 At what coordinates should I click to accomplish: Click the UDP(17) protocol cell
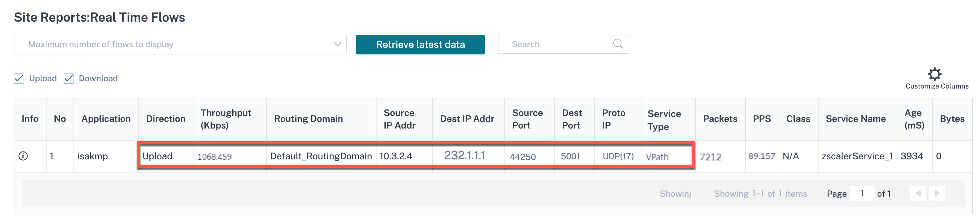[618, 156]
